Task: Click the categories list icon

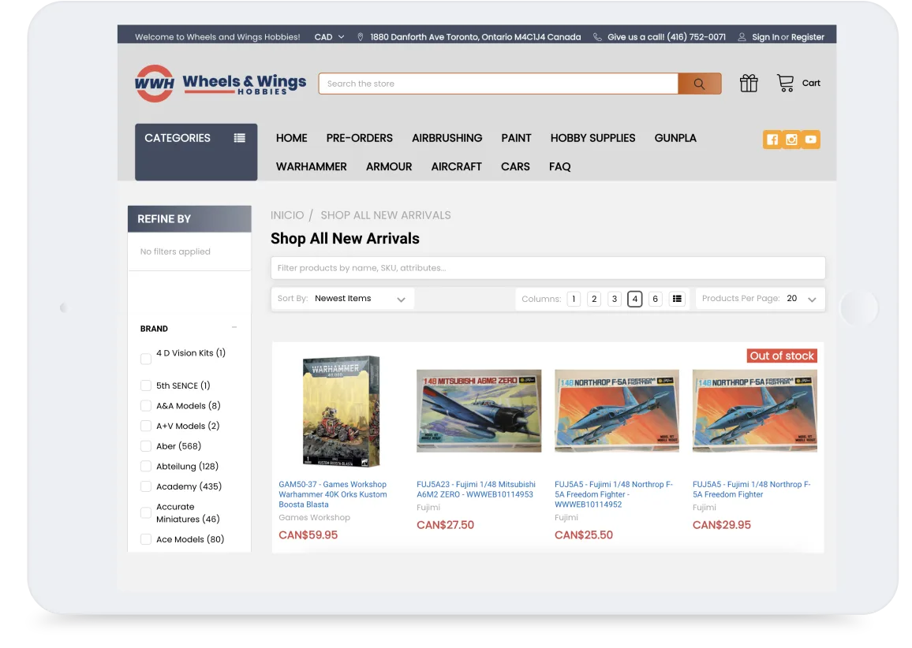Action: tap(240, 138)
